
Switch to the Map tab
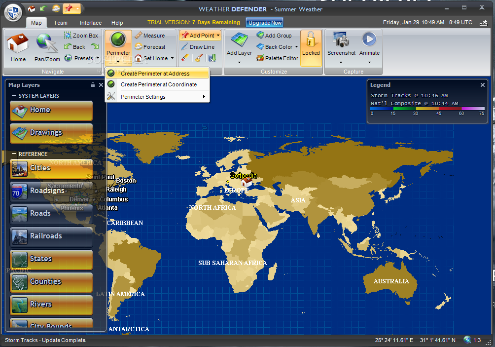click(36, 23)
